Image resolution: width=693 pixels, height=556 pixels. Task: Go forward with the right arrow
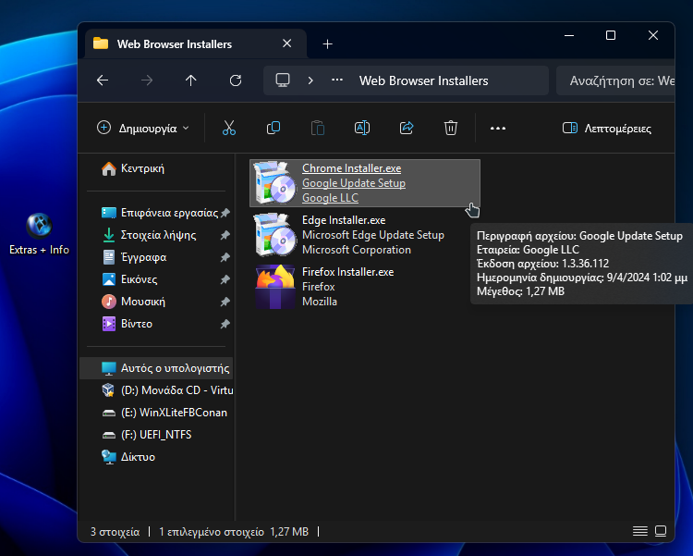[147, 80]
